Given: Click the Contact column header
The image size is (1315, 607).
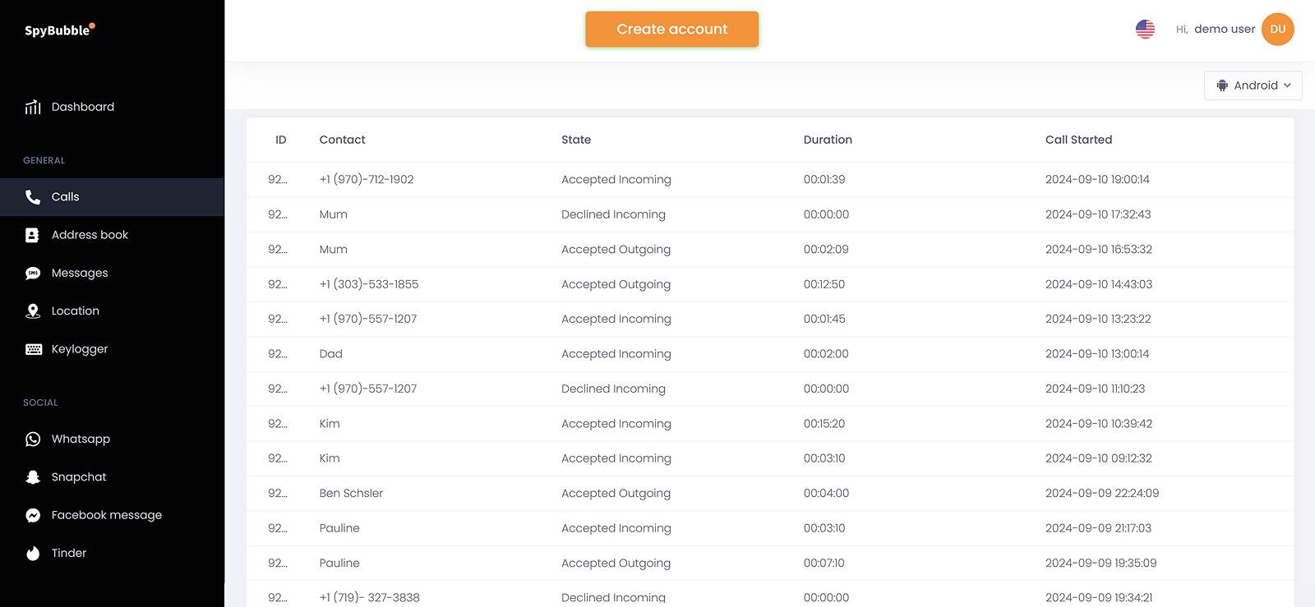Looking at the screenshot, I should (343, 140).
